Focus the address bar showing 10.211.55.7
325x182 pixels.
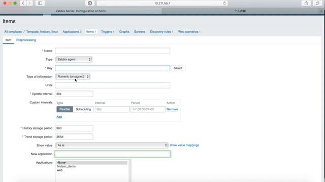click(x=162, y=3)
